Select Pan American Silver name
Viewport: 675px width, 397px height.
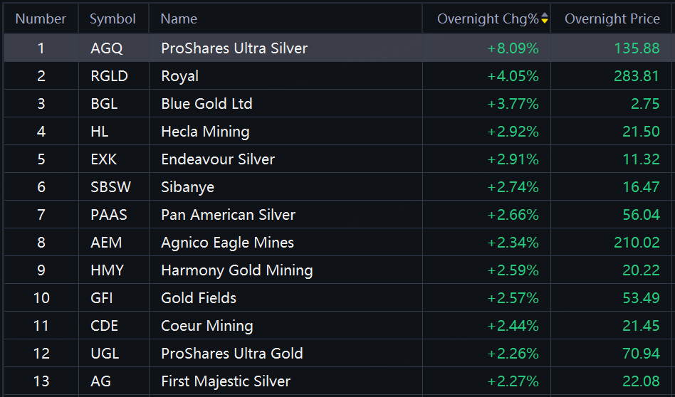228,215
